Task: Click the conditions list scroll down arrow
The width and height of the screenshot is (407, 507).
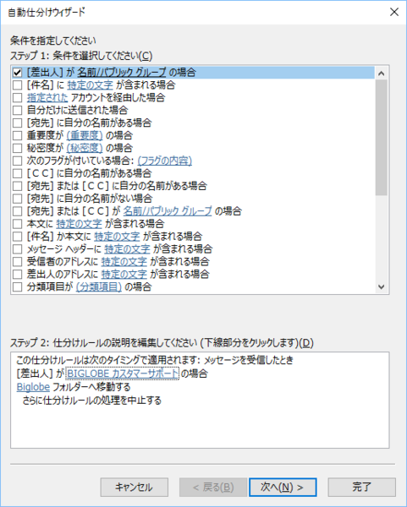Action: [x=382, y=286]
